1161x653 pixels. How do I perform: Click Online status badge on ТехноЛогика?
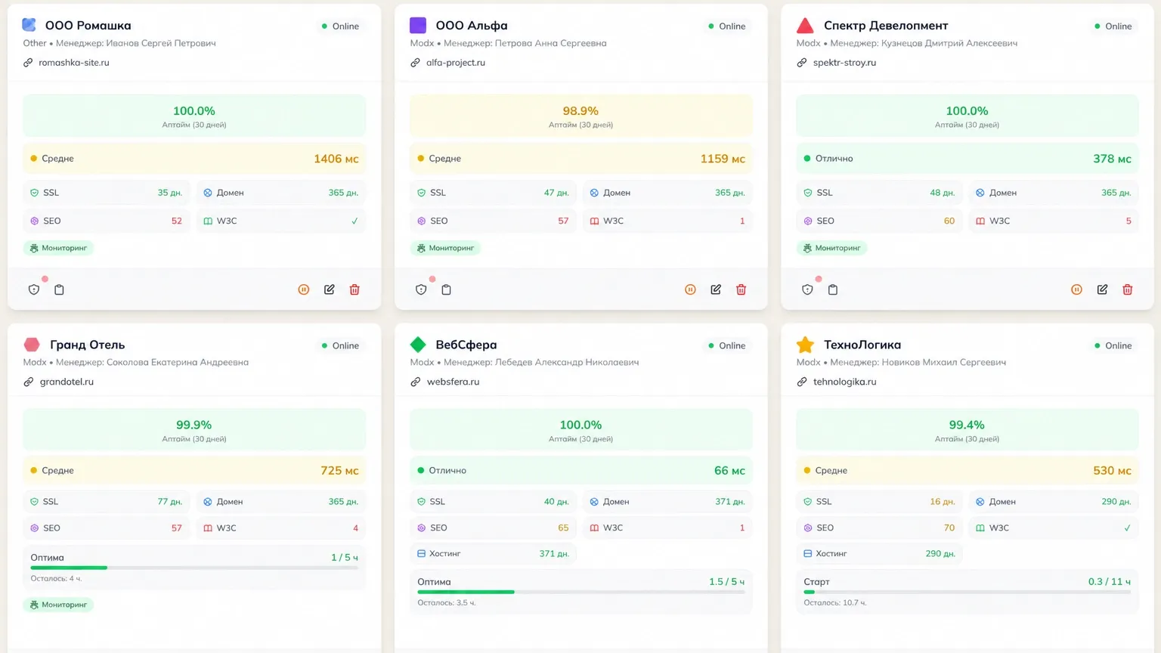(1113, 345)
